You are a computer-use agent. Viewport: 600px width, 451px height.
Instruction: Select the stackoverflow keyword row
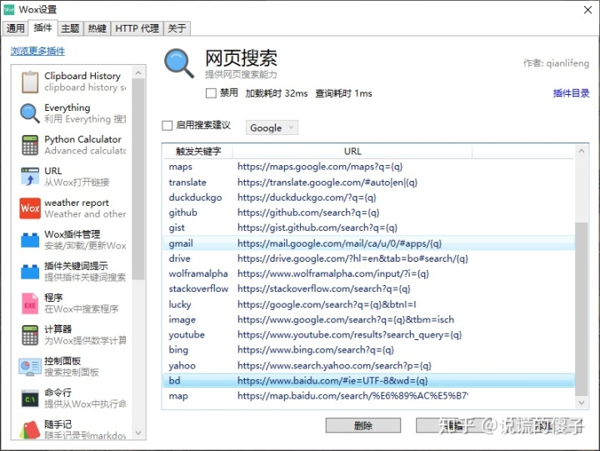point(369,288)
